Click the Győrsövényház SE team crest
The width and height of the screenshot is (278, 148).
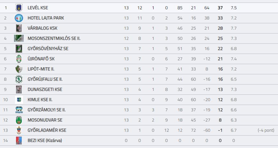[19, 48]
